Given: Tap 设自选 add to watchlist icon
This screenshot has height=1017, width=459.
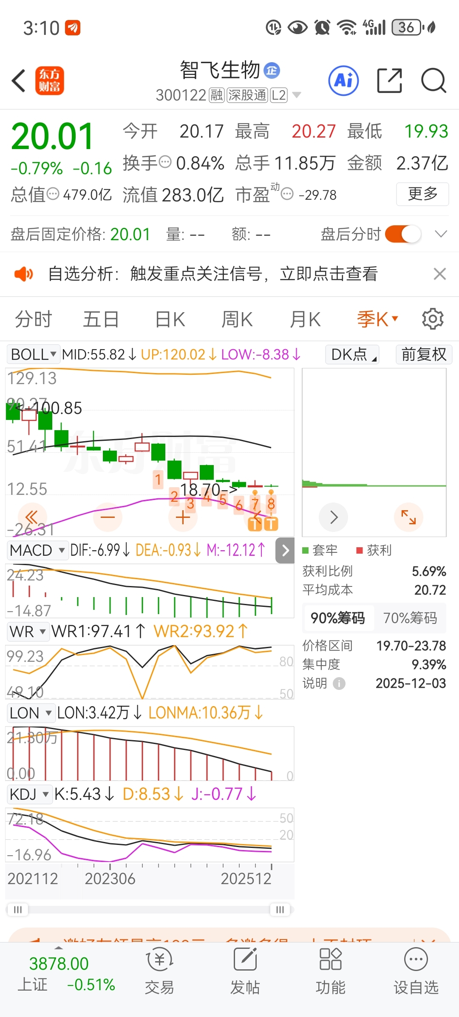Looking at the screenshot, I should click(416, 971).
